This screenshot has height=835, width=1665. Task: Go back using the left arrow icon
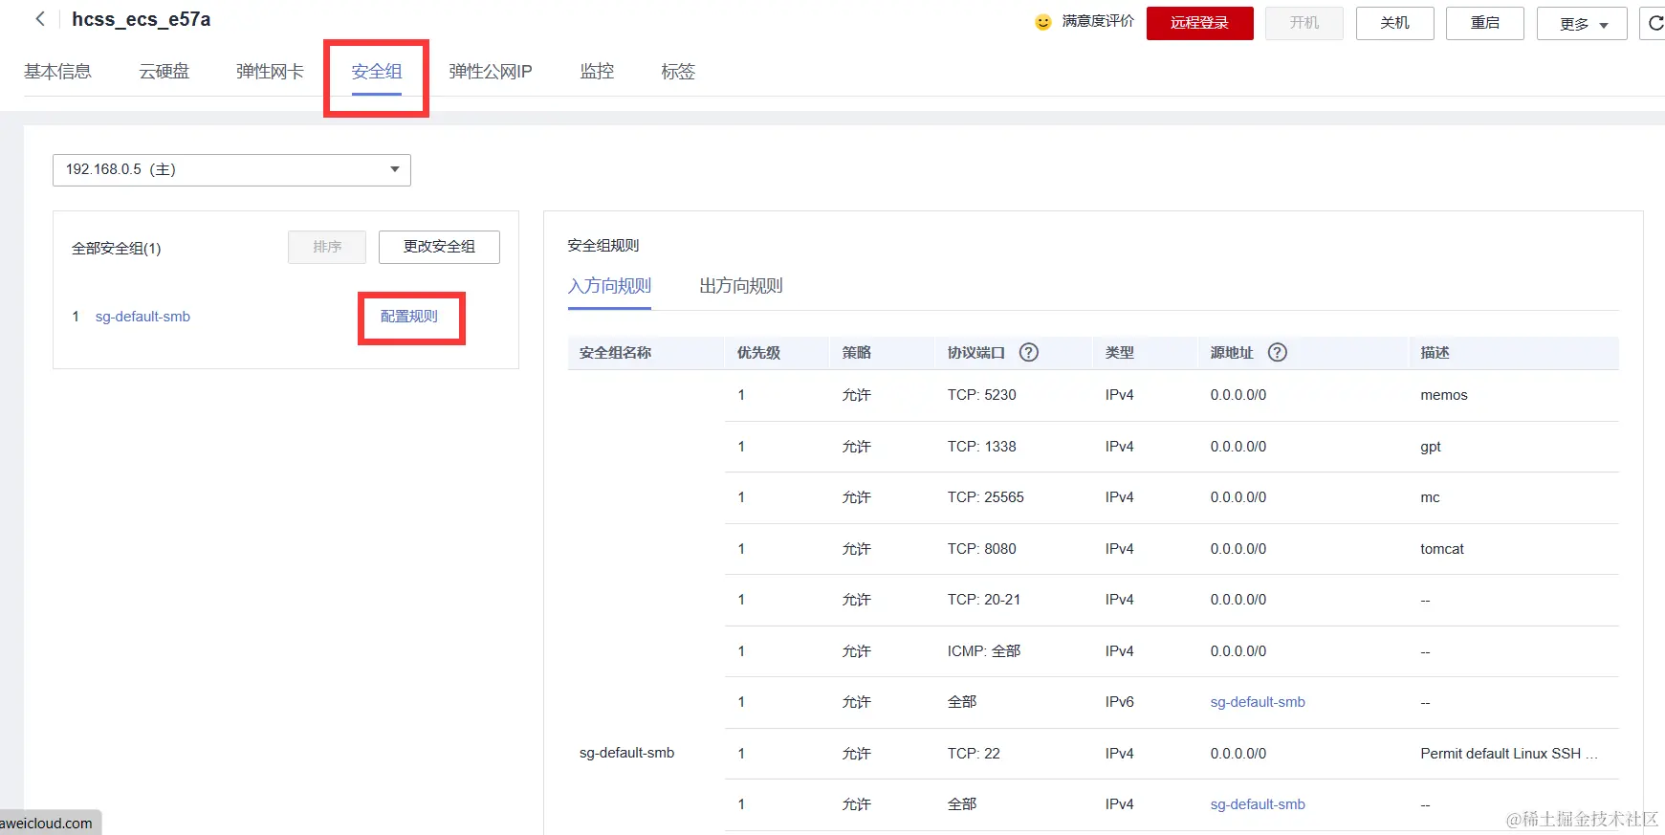(x=40, y=19)
